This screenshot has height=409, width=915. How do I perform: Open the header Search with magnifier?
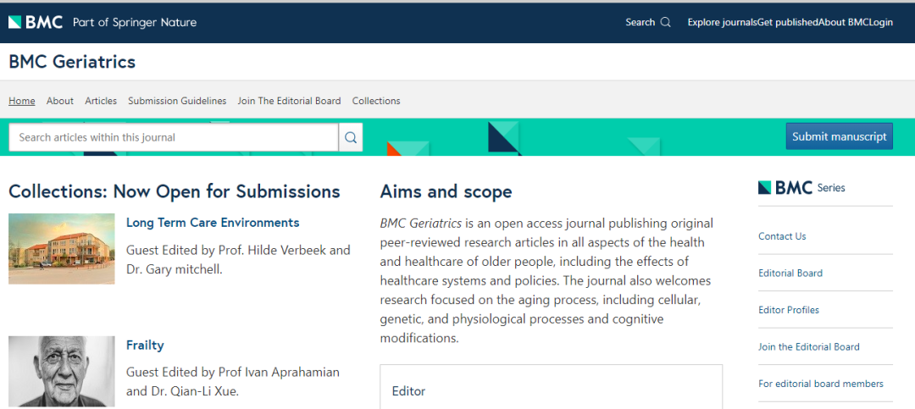pos(648,22)
